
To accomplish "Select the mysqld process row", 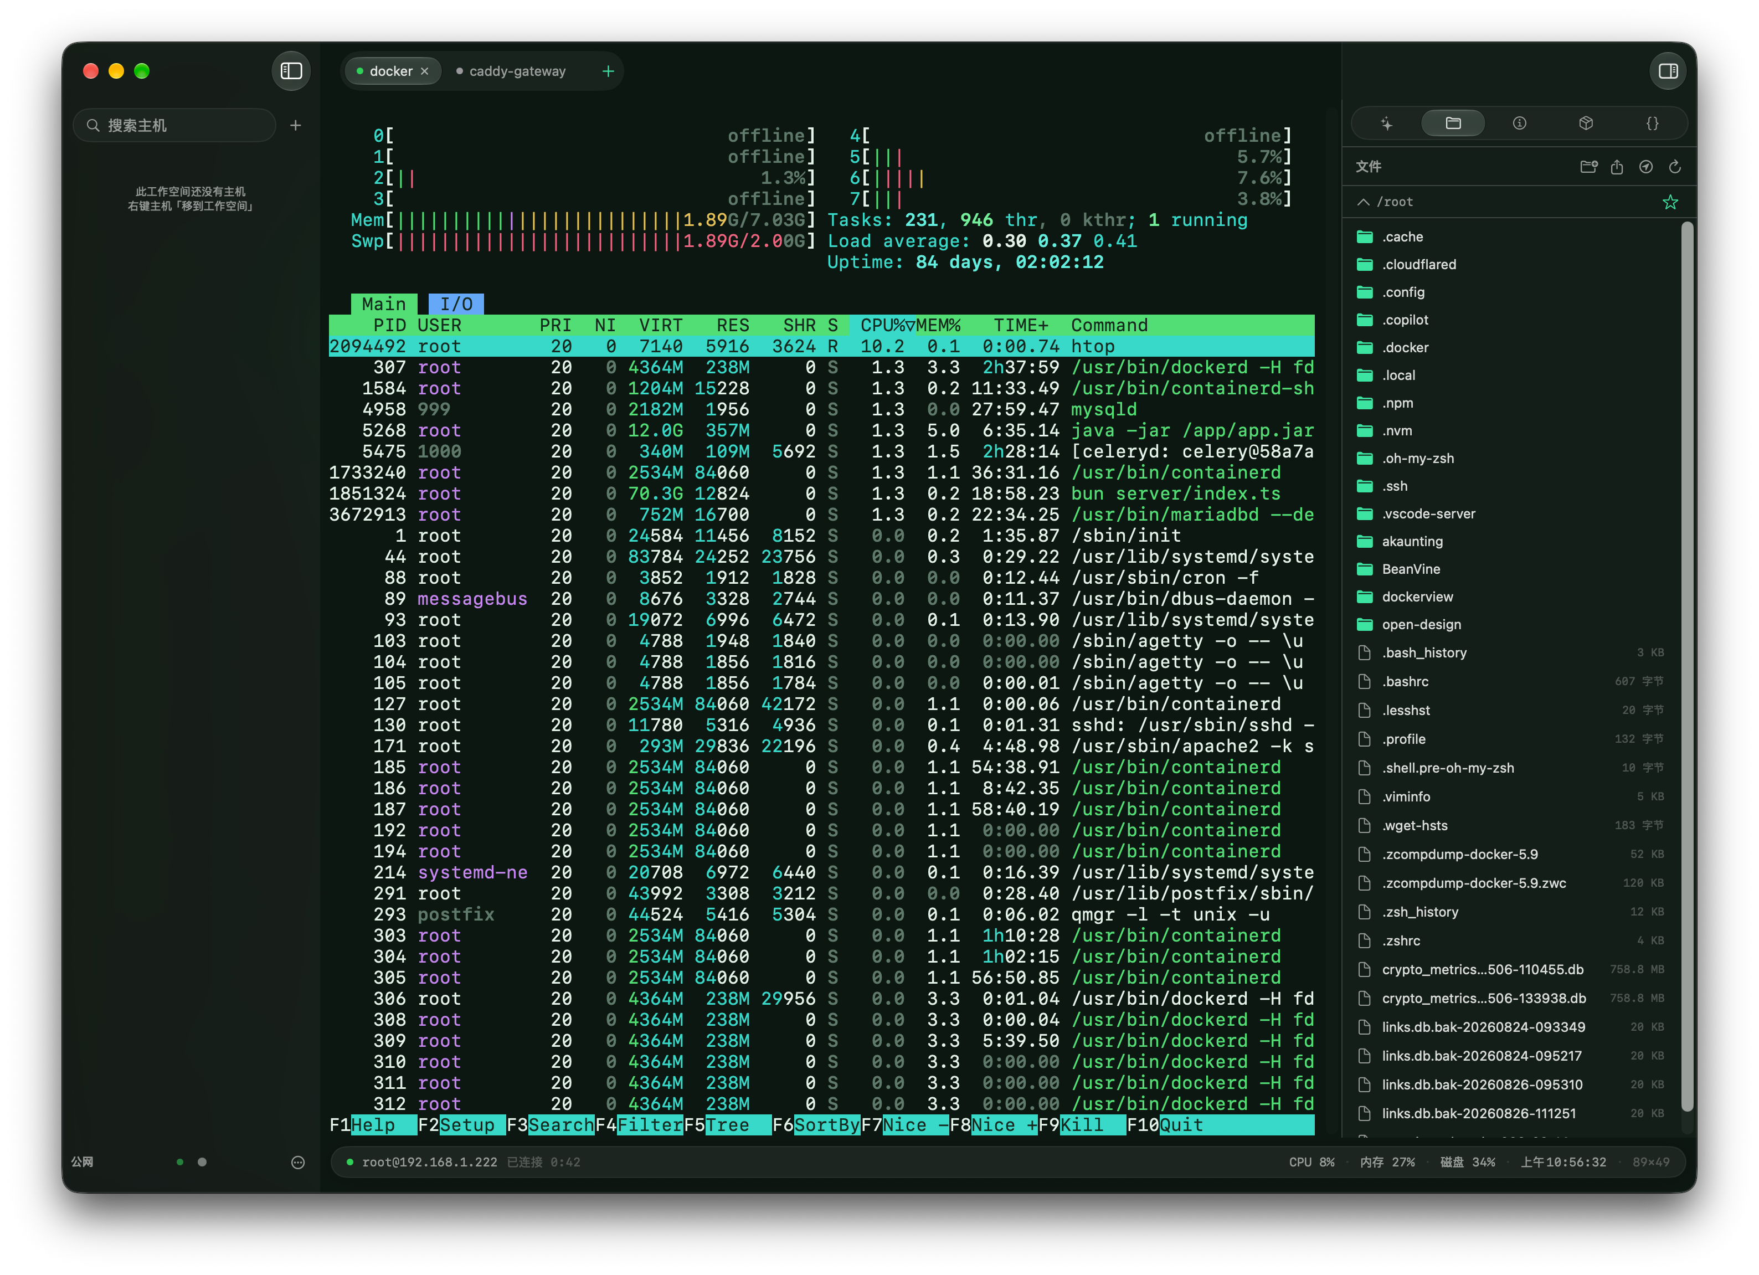I will pyautogui.click(x=821, y=409).
